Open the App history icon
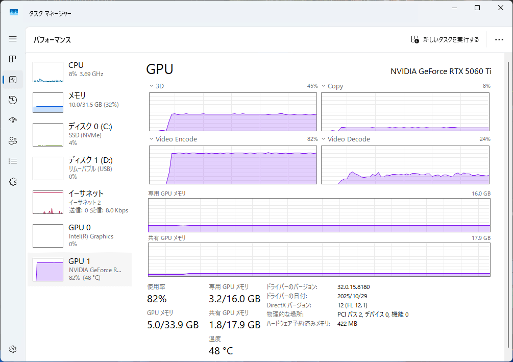This screenshot has width=513, height=362. coord(13,100)
